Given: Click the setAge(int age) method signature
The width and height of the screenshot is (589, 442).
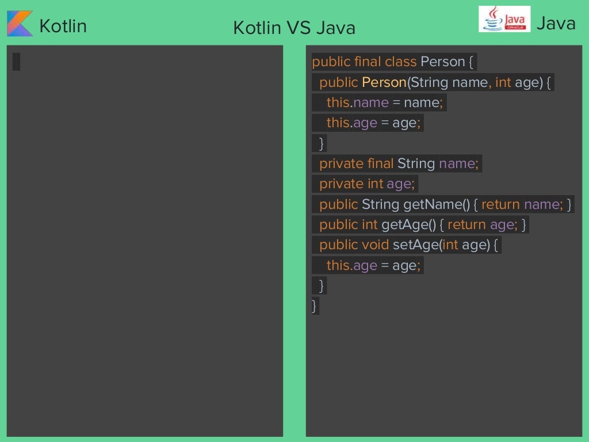Looking at the screenshot, I should coord(410,245).
